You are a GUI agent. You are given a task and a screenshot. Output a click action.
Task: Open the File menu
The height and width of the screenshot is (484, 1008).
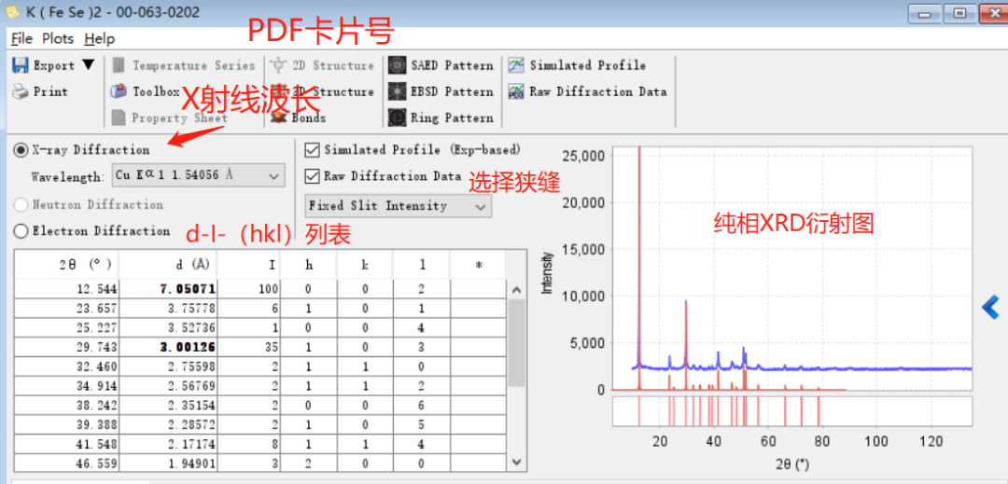tap(21, 38)
